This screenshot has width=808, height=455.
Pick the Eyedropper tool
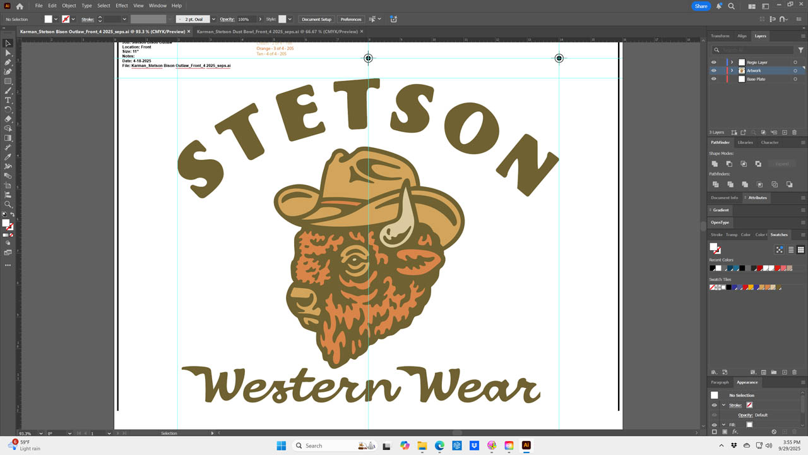coord(8,157)
